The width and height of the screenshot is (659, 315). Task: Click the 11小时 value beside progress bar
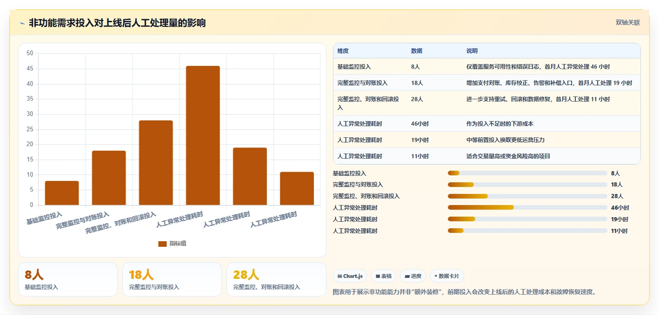619,231
